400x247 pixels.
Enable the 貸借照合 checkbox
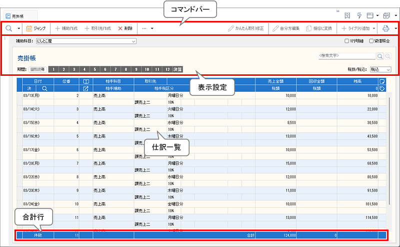pyautogui.click(x=371, y=41)
